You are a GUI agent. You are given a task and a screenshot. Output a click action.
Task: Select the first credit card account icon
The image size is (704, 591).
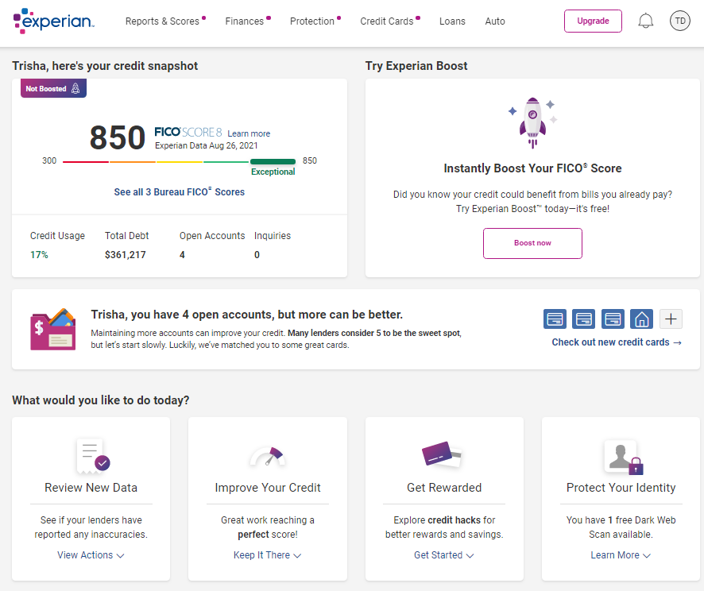(555, 319)
